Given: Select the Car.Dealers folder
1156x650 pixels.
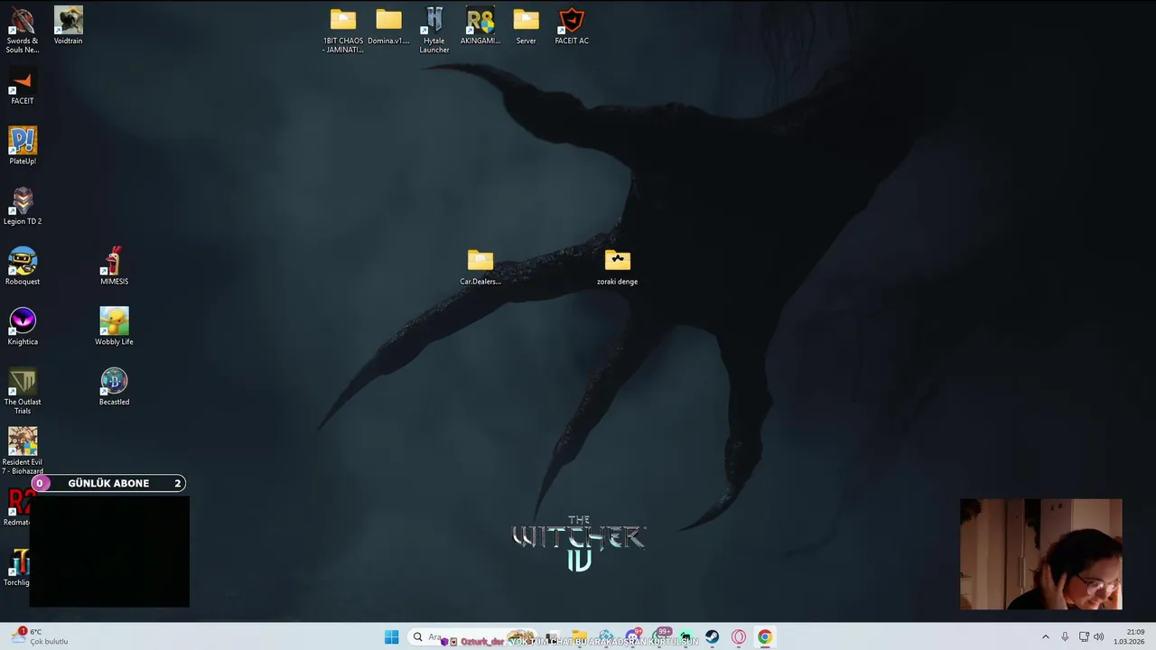Looking at the screenshot, I should coord(480,266).
